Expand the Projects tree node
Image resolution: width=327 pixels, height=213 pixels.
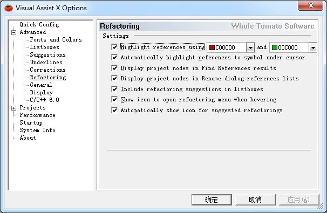pos(14,108)
